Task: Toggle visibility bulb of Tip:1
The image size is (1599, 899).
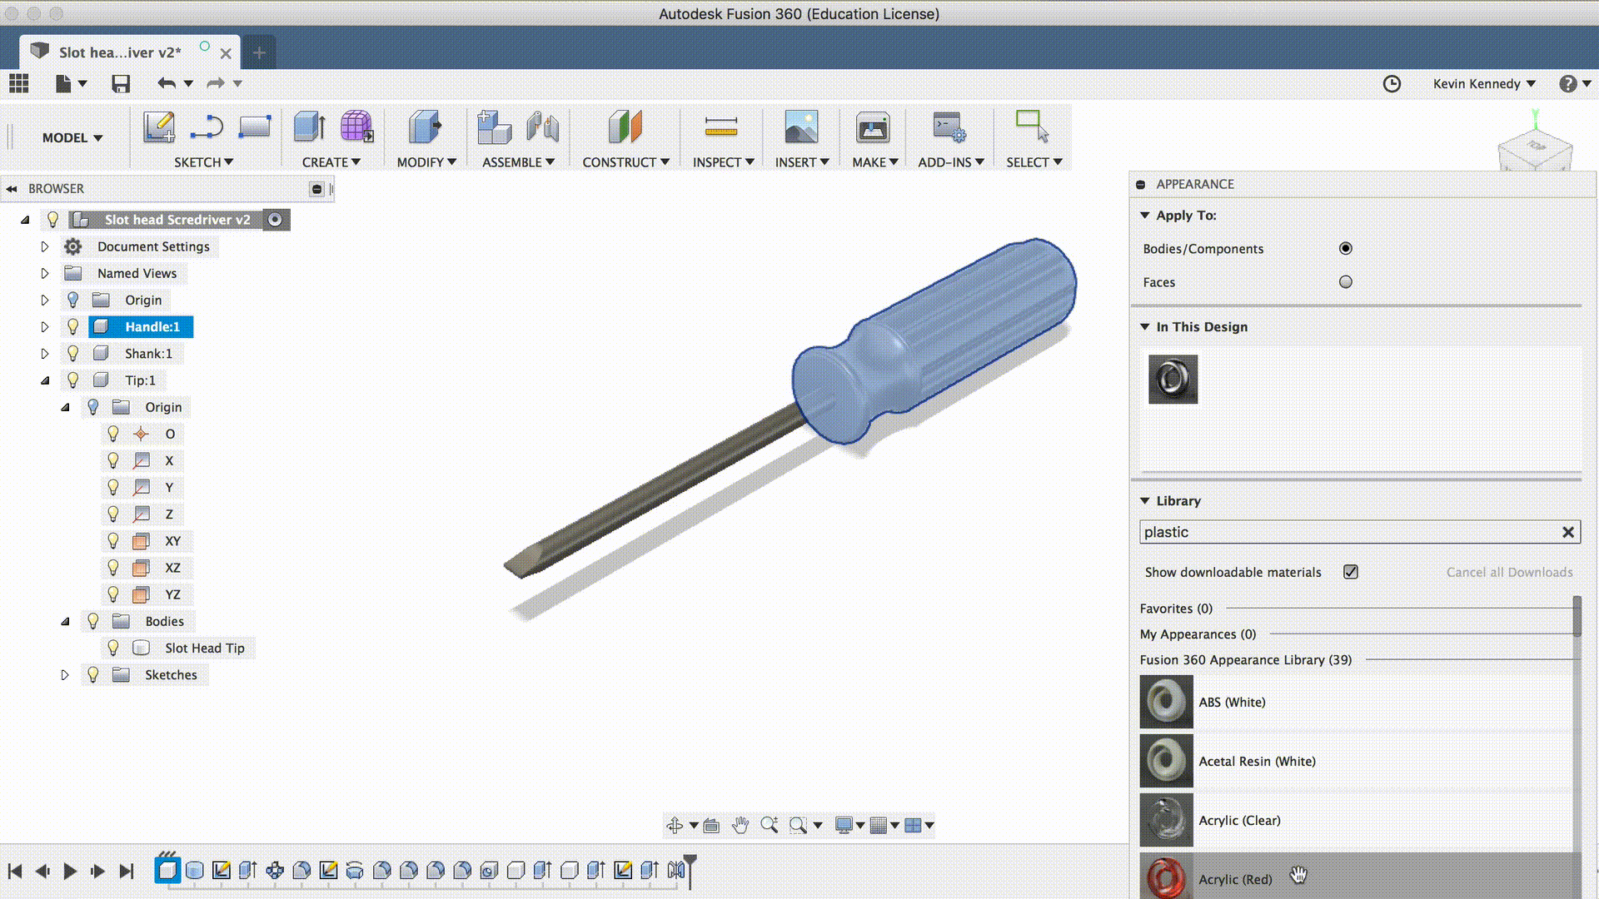Action: click(x=73, y=380)
